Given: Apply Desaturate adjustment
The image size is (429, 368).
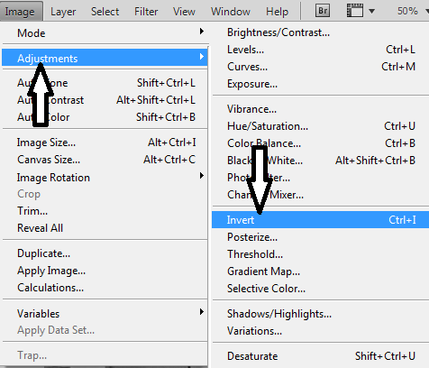Looking at the screenshot, I should (x=320, y=356).
